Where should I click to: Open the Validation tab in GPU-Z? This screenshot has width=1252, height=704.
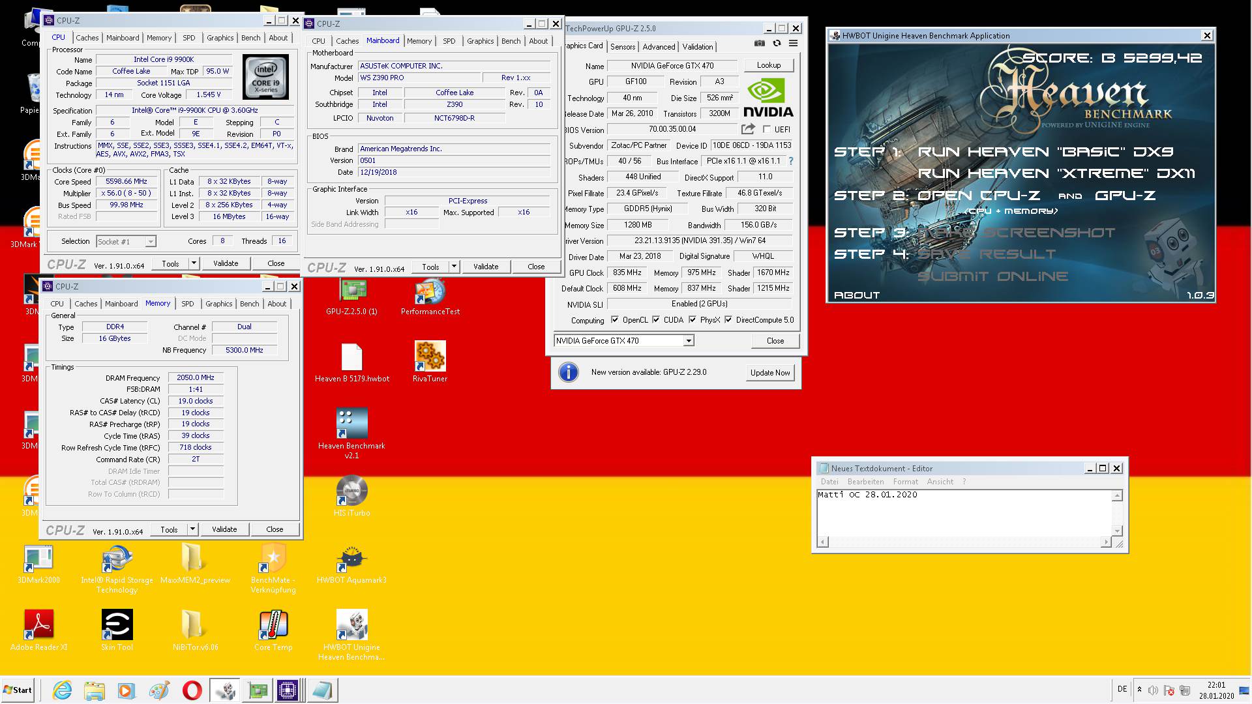coord(698,47)
